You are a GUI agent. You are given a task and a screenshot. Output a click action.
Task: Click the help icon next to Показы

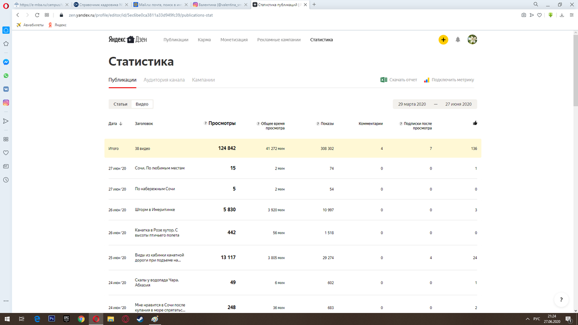click(x=318, y=124)
